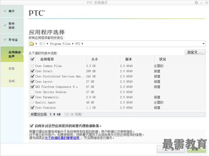The height and width of the screenshot is (156, 209).
Task: Click the 自定义... button
Action: click(x=195, y=52)
